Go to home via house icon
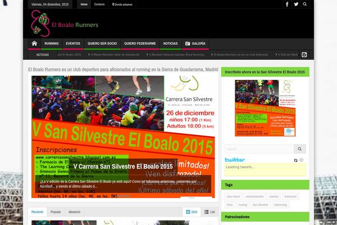Viewport: 337px width, 225px height. click(x=34, y=43)
